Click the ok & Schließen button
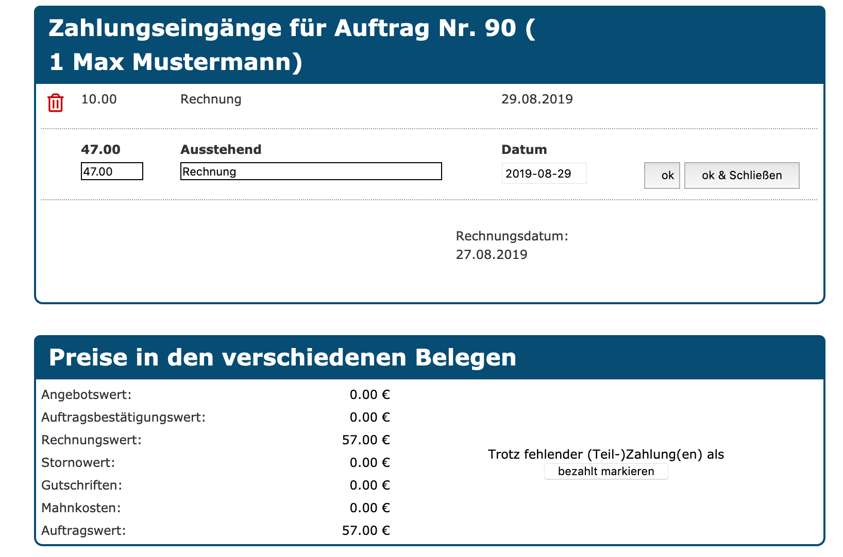Viewport: 843px width, 557px height. point(741,176)
